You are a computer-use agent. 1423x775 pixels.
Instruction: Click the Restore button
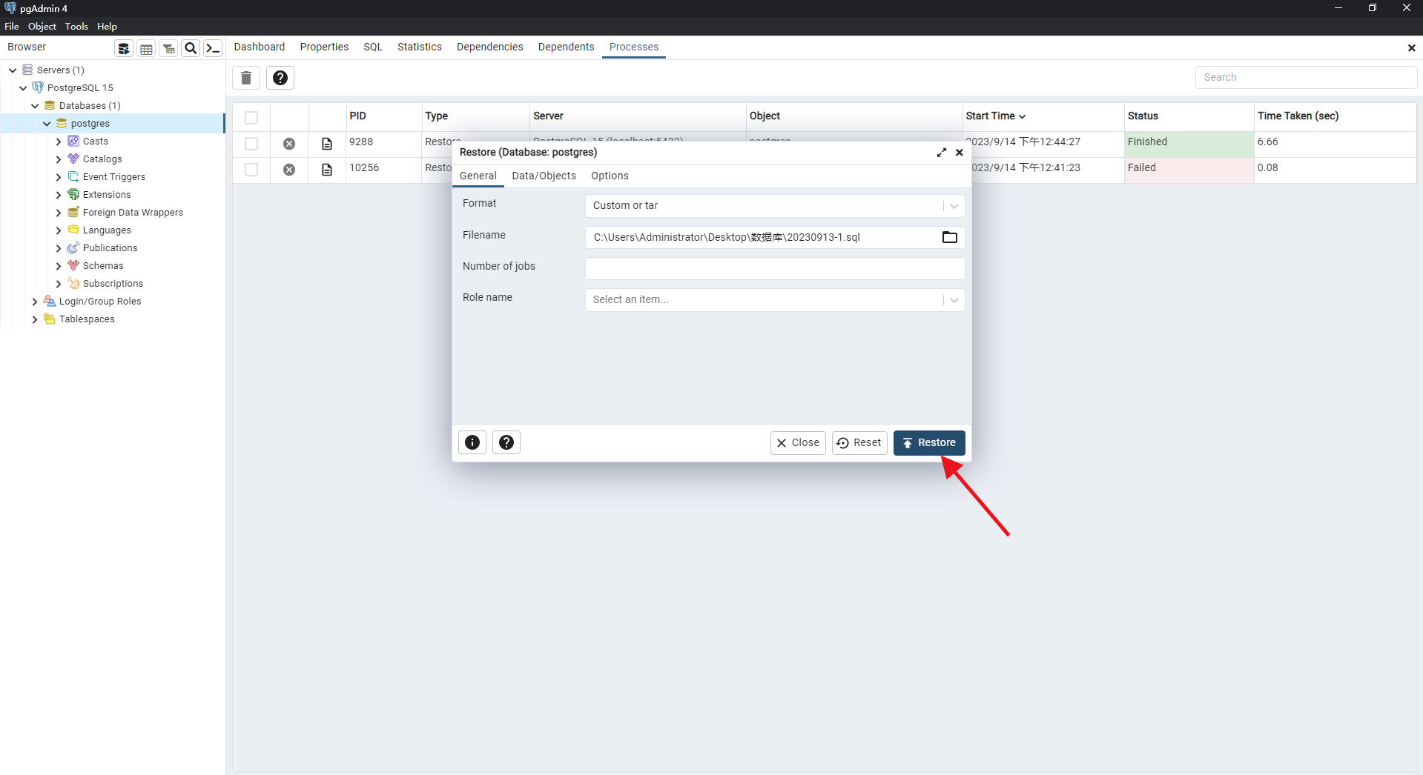(929, 443)
